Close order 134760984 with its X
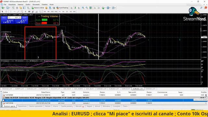Screen dimensions: 208x117 [206, 95]
